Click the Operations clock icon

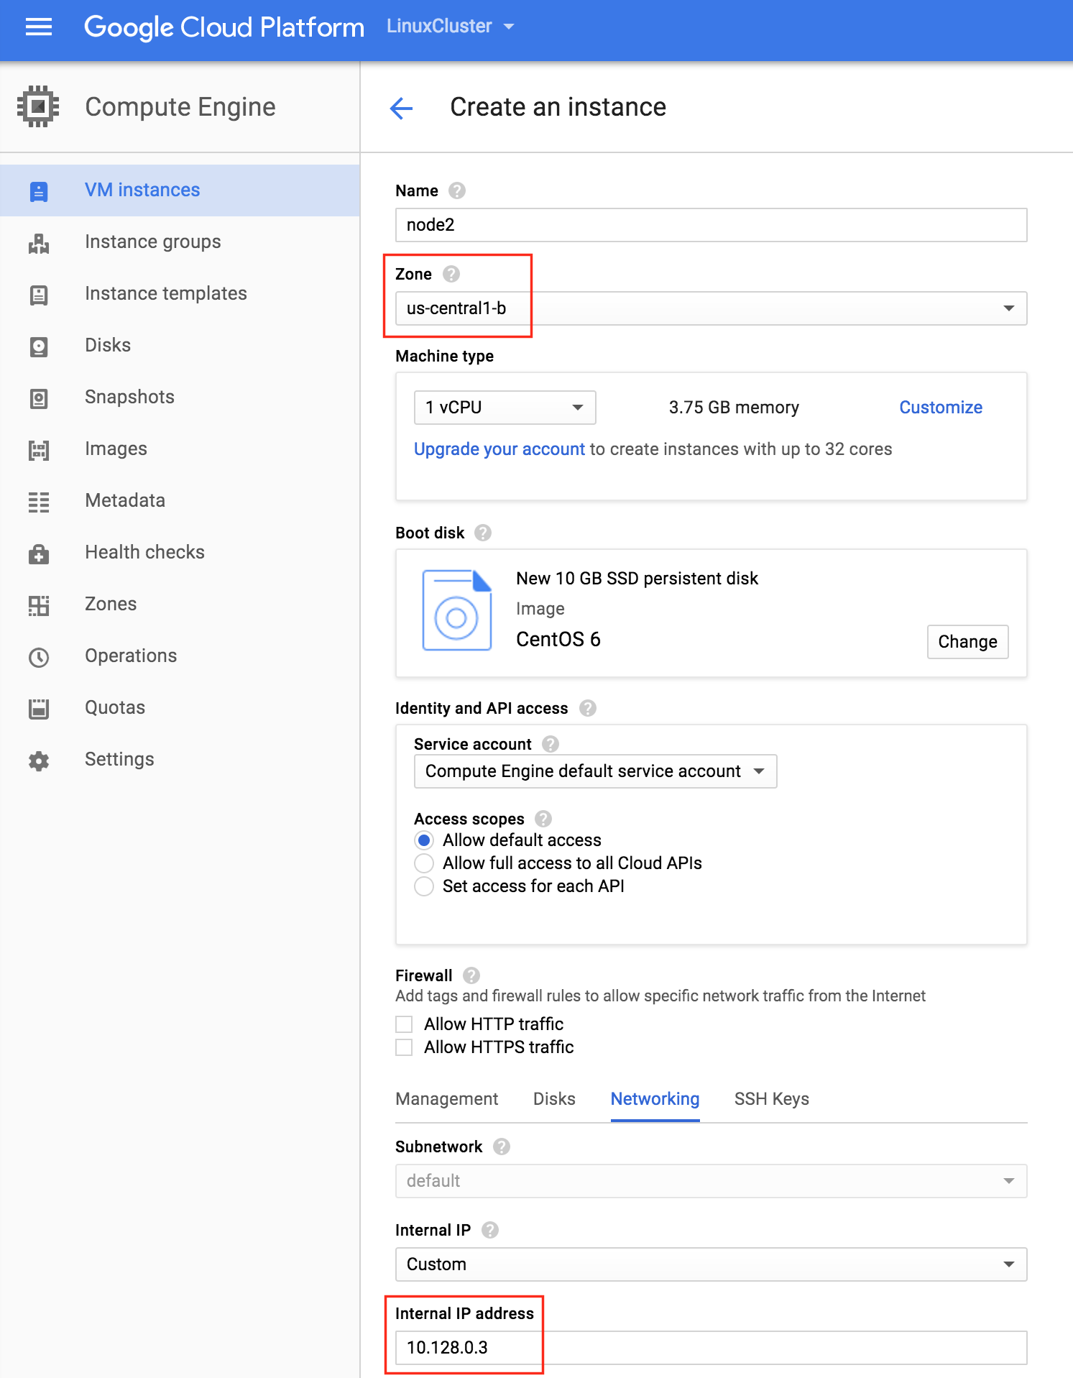tap(39, 657)
